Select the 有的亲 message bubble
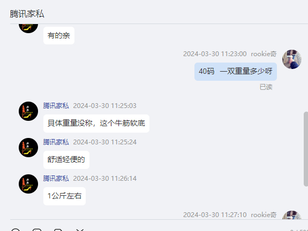This screenshot has width=308, height=231. point(59,35)
